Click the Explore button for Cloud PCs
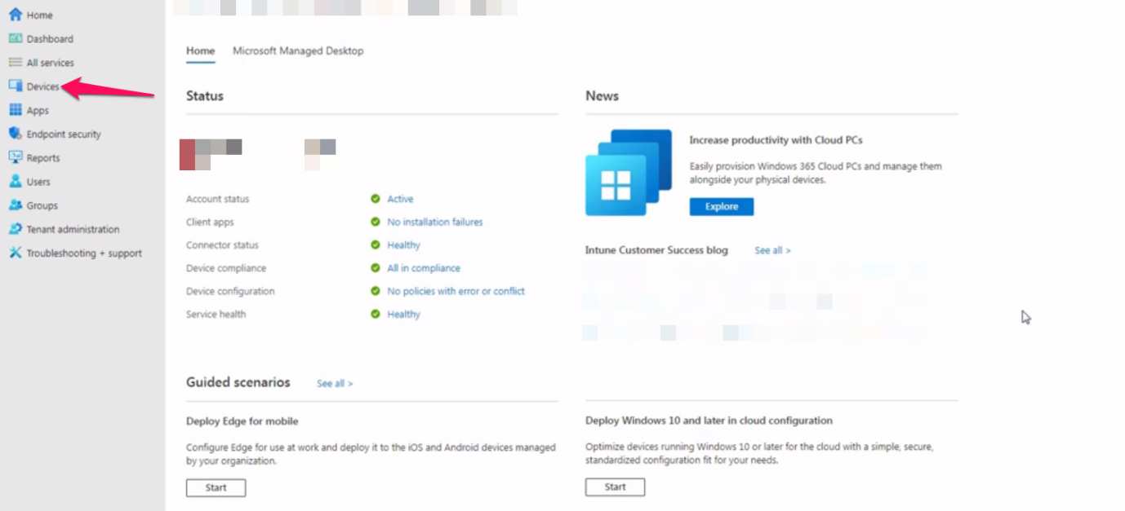Screen dimensions: 1125x511 click(x=722, y=206)
